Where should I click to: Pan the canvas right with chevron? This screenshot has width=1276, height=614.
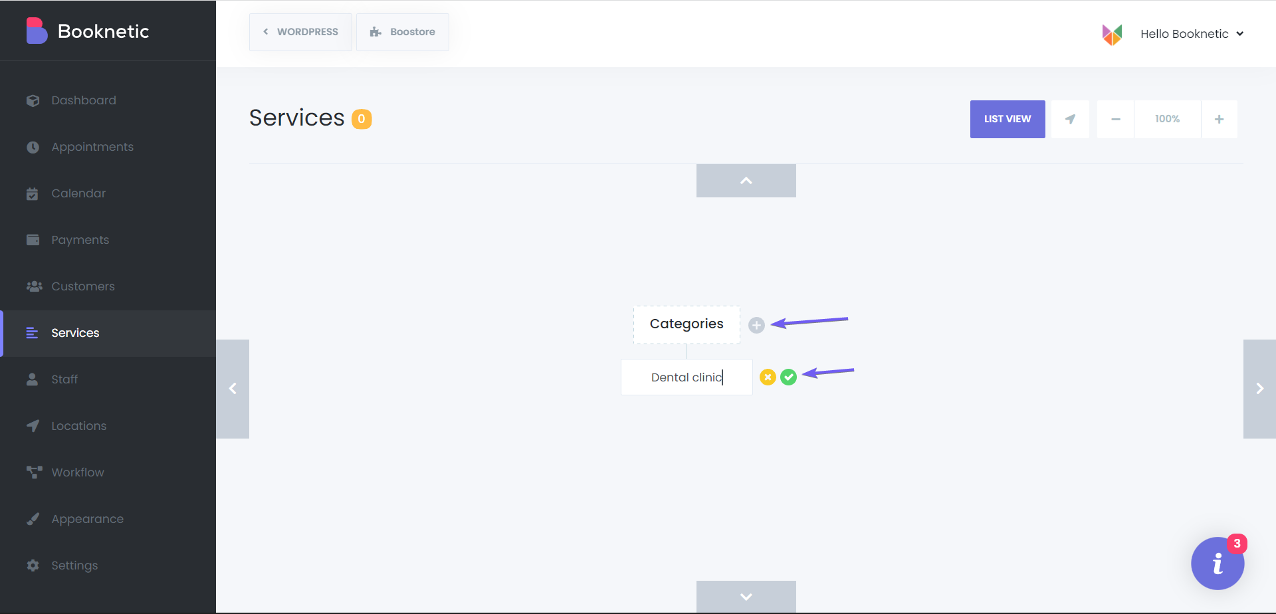pyautogui.click(x=1259, y=389)
